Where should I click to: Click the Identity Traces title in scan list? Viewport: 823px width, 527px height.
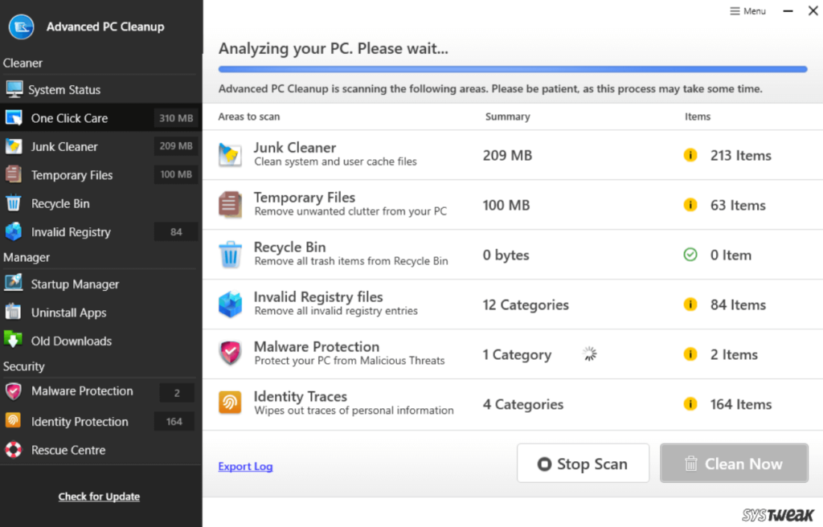coord(301,396)
